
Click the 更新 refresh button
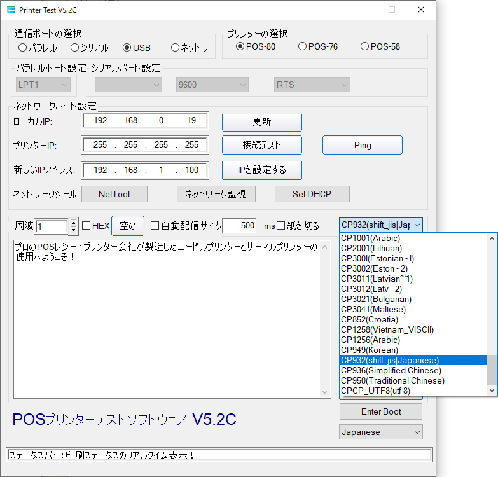click(261, 121)
